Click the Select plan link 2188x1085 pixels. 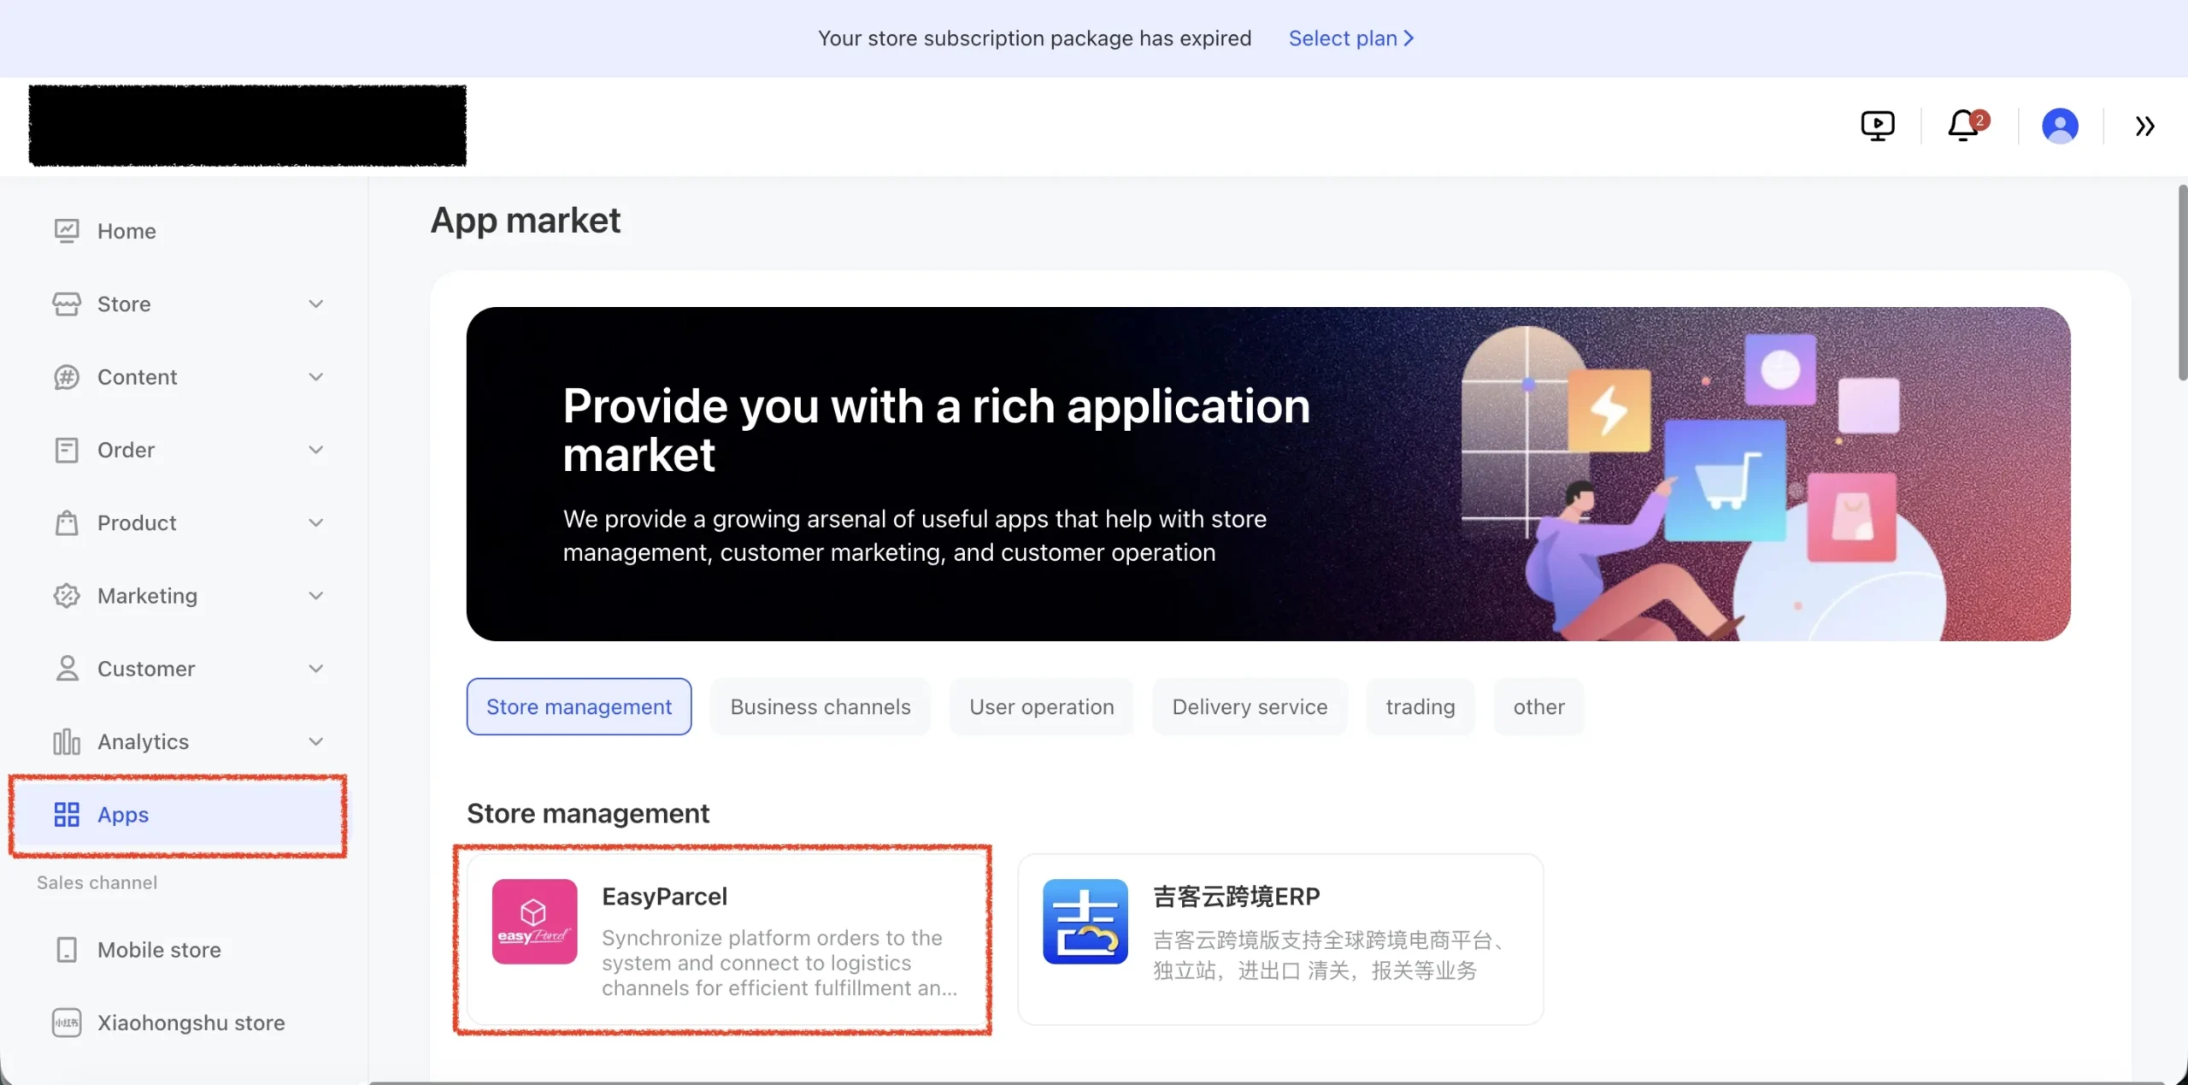[x=1350, y=38]
